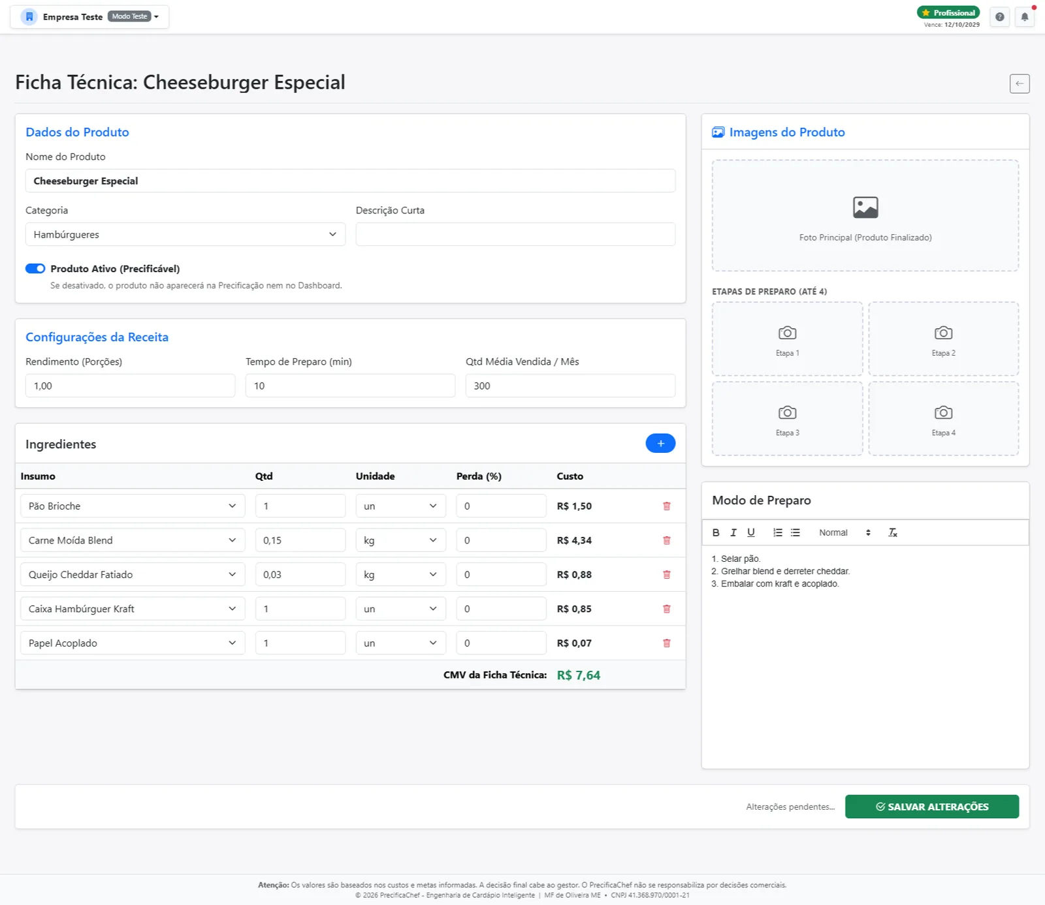Open the Caixa Hambúrguer Kraft insumo dropdown
Screen dimensions: 1045x905
pyautogui.click(x=133, y=609)
